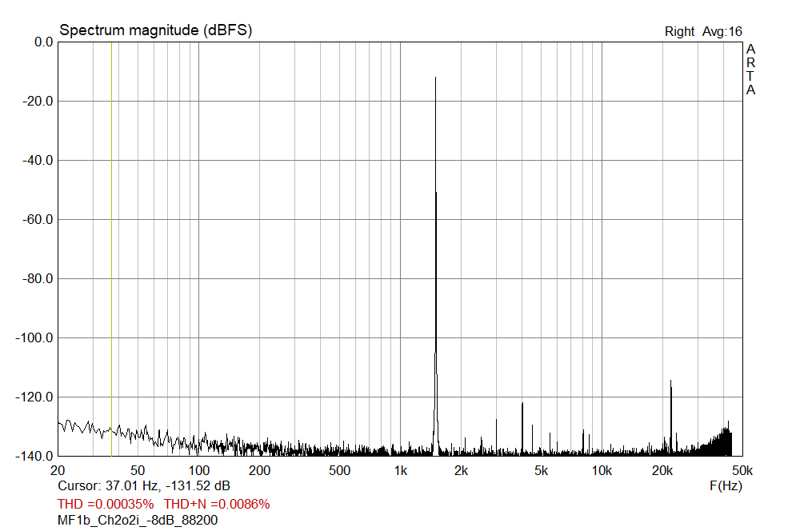Click the '5k' frequency axis label
Viewport: 800px width, 531px height.
(x=541, y=470)
